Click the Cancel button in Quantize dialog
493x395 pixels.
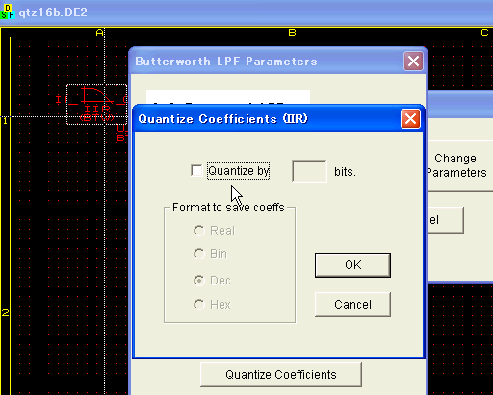352,305
